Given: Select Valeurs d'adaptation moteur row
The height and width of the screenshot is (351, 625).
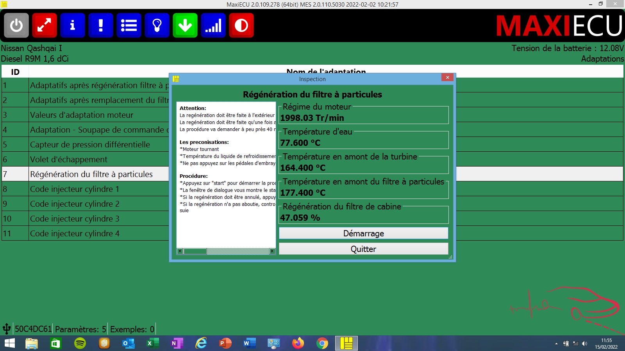Looking at the screenshot, I should pos(82,115).
